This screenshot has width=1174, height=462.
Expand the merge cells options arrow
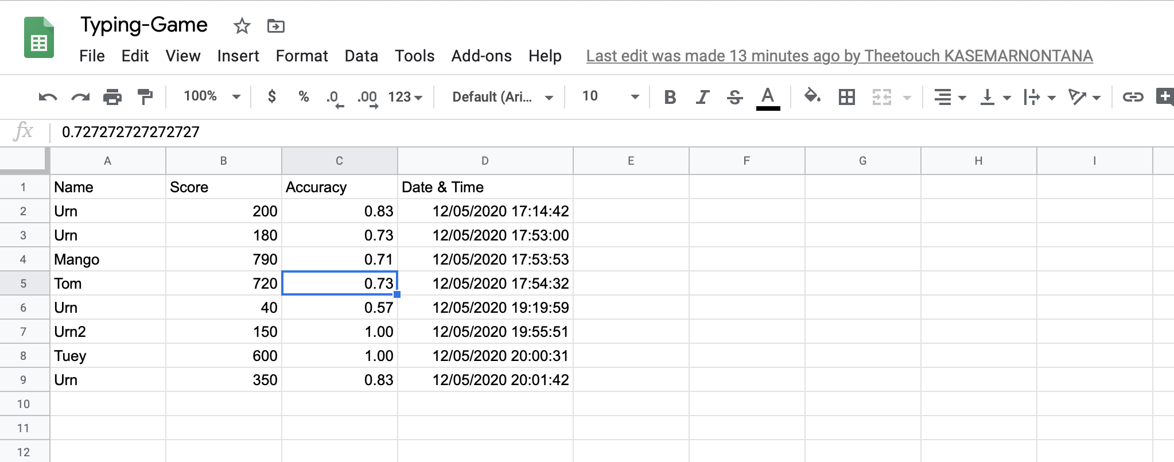click(x=907, y=98)
